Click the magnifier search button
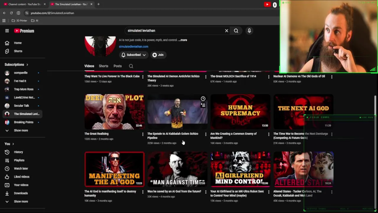This screenshot has height=213, width=378. click(236, 30)
